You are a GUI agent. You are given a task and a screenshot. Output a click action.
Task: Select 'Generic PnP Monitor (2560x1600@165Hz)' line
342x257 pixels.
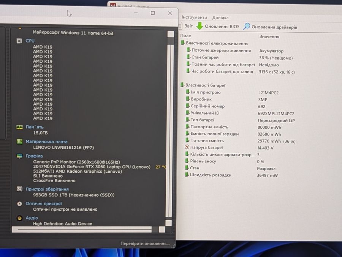(76, 162)
